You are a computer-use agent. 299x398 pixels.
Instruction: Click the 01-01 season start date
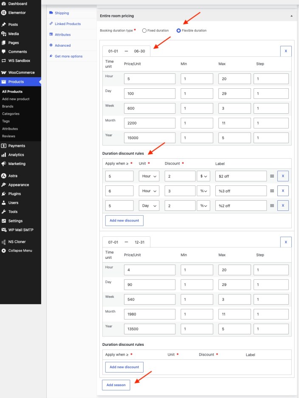coord(113,51)
